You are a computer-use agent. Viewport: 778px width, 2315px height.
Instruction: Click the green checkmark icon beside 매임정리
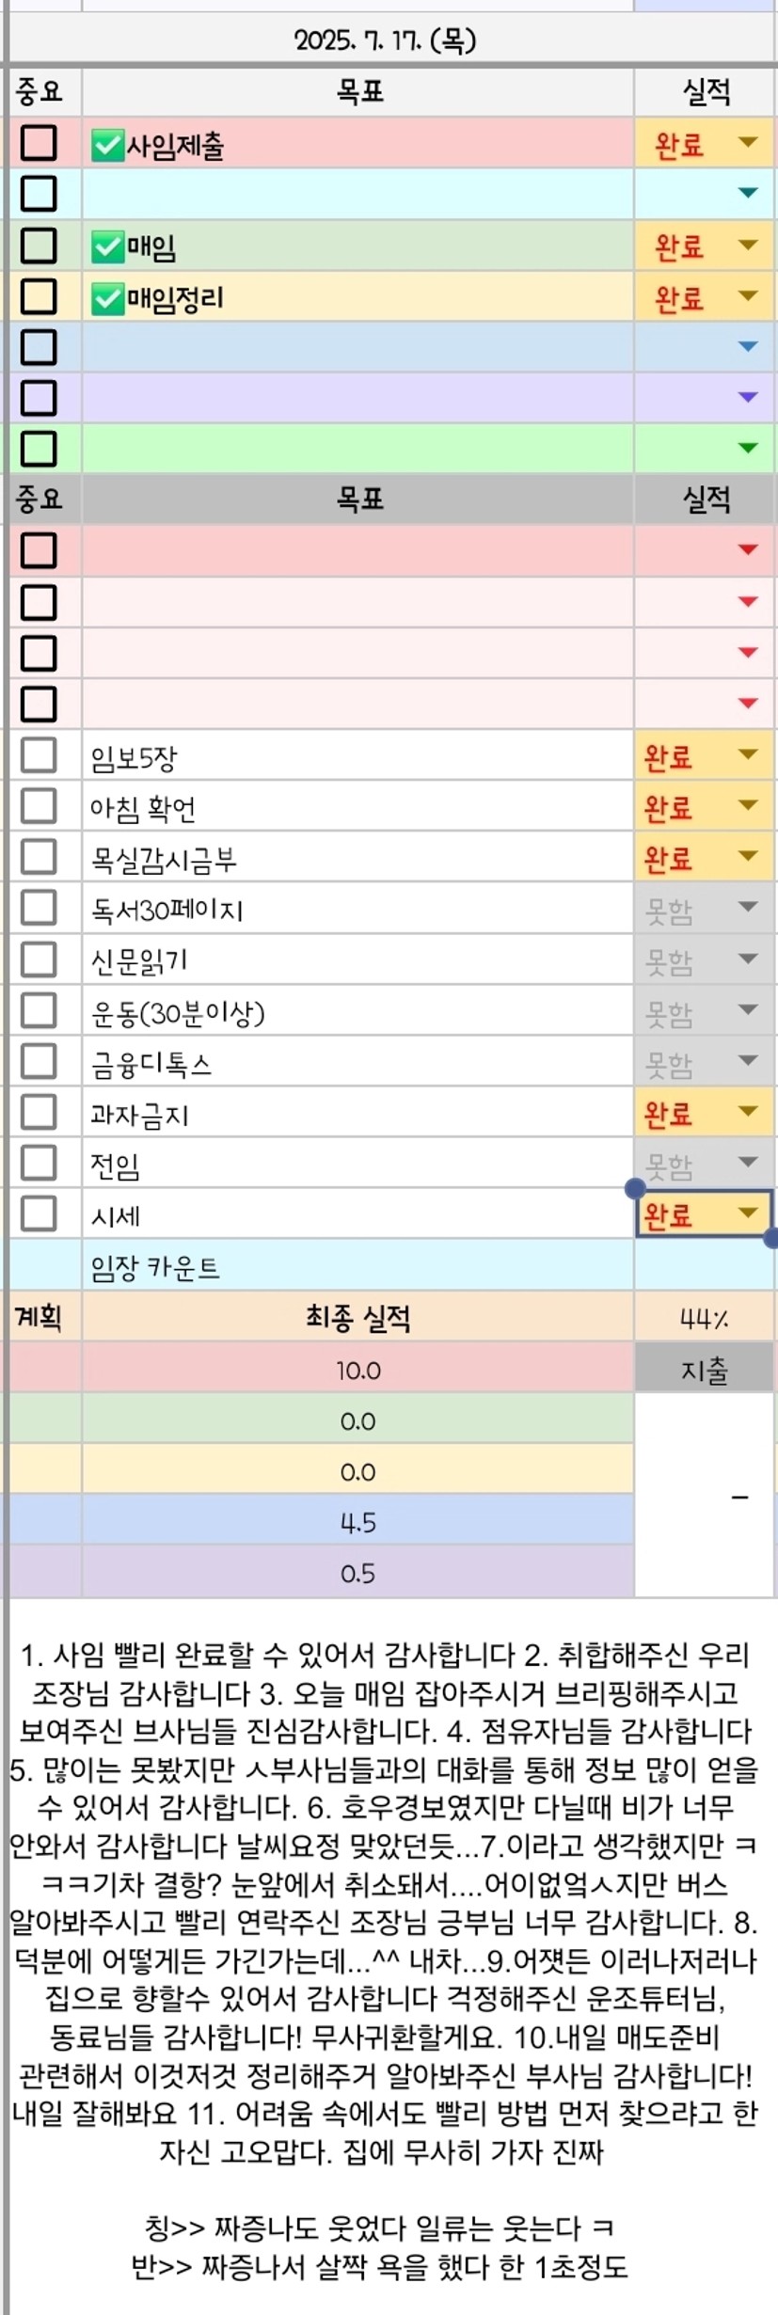coord(108,298)
